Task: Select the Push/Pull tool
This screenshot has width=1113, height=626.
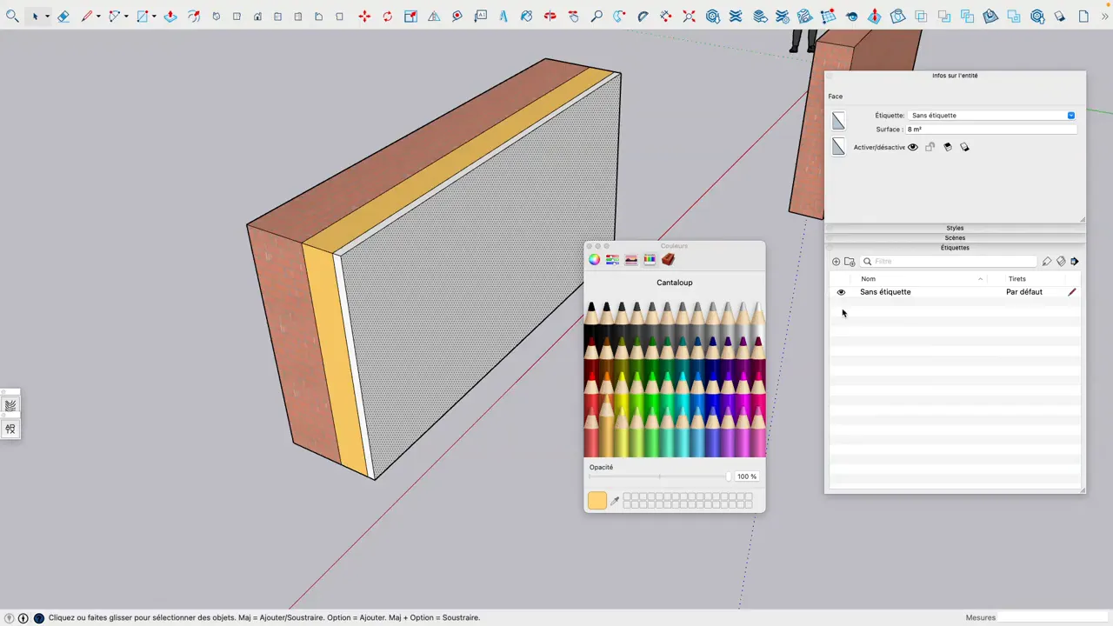Action: pos(170,17)
